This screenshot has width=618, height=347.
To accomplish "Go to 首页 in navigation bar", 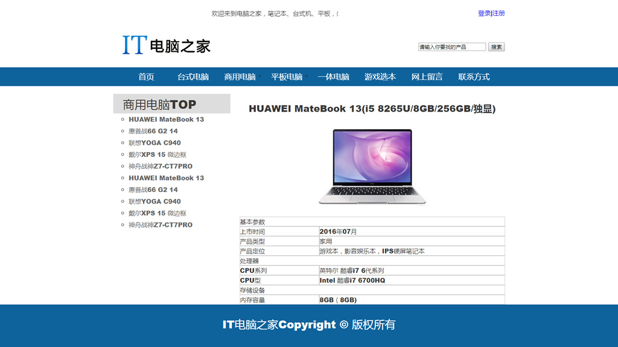I will point(146,77).
